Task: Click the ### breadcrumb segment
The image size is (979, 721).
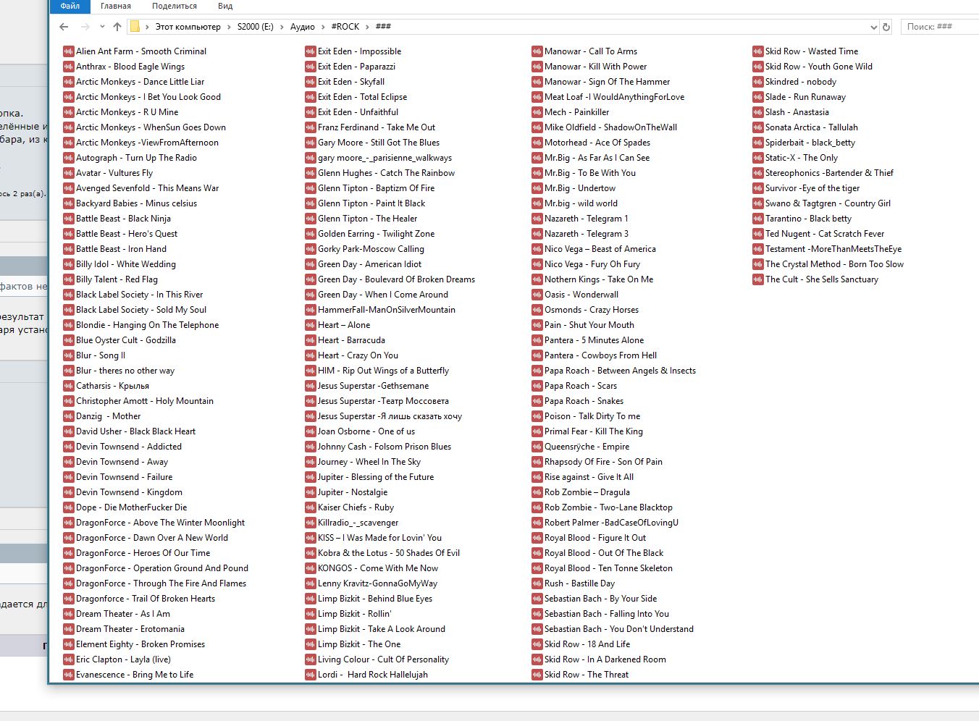Action: (384, 27)
